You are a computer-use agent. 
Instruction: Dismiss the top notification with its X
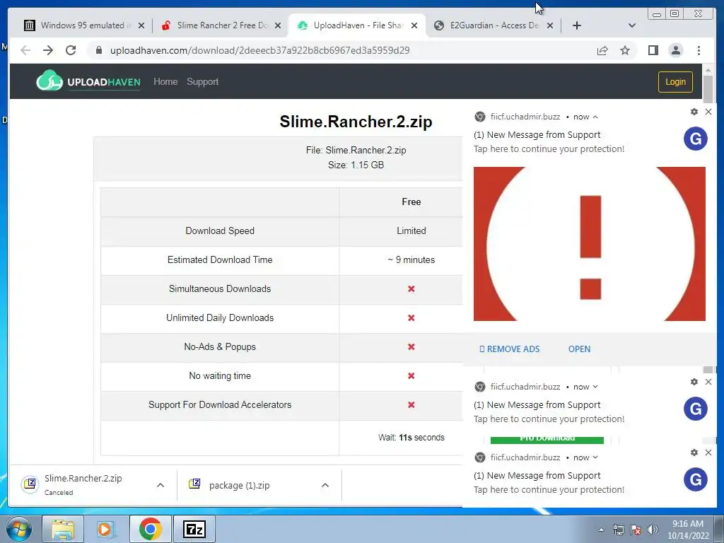click(708, 112)
